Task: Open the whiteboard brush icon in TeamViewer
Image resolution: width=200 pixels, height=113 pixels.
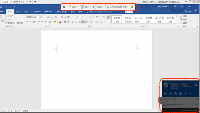Action: (186, 93)
